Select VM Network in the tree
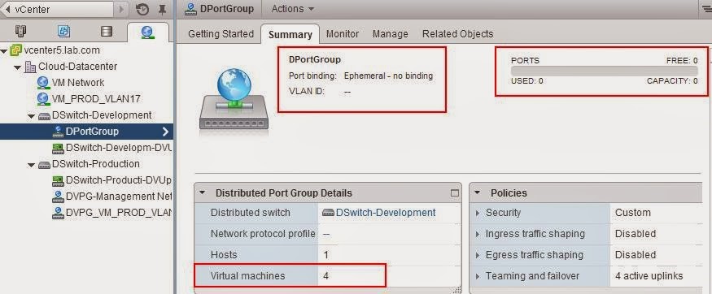The width and height of the screenshot is (712, 294). 78,83
